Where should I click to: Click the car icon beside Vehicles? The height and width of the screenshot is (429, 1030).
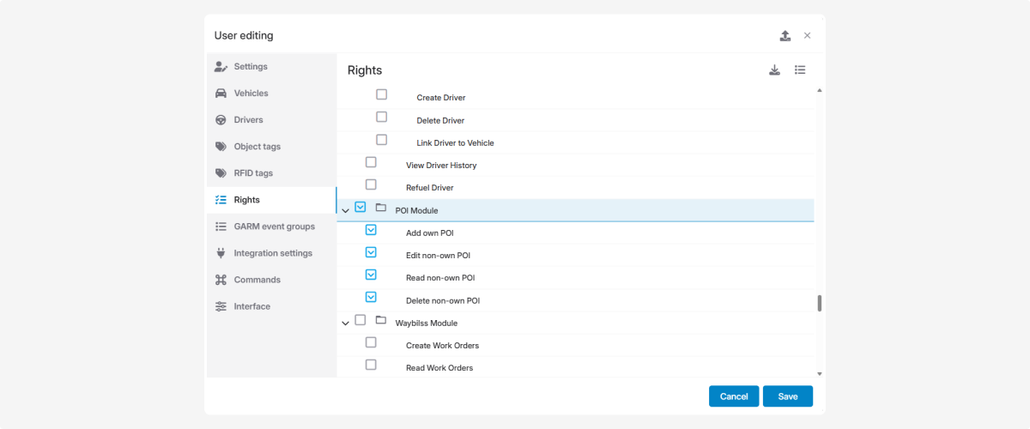click(221, 94)
